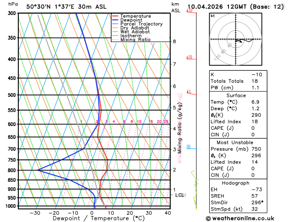Click the 'EH' value -73
Viewport: 288px width, 222px height.
pyautogui.click(x=257, y=190)
